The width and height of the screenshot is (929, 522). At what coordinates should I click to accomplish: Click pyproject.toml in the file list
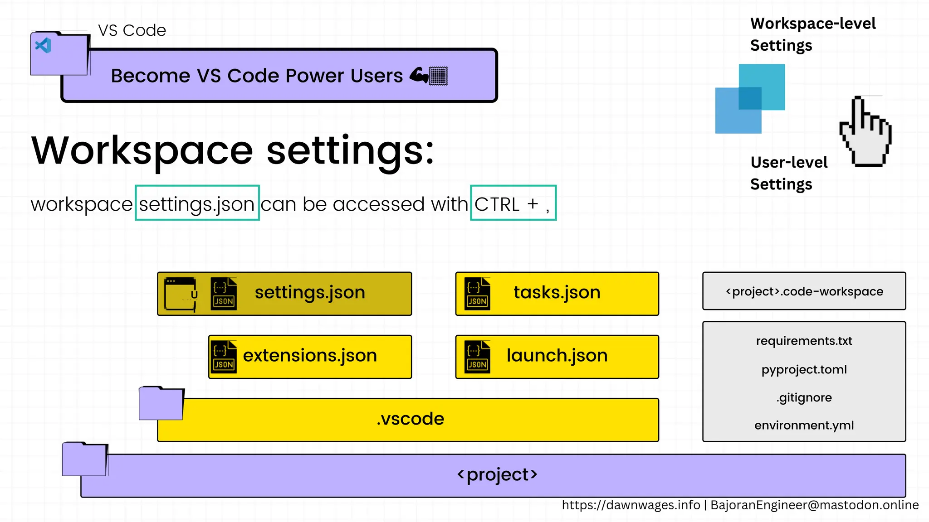804,369
